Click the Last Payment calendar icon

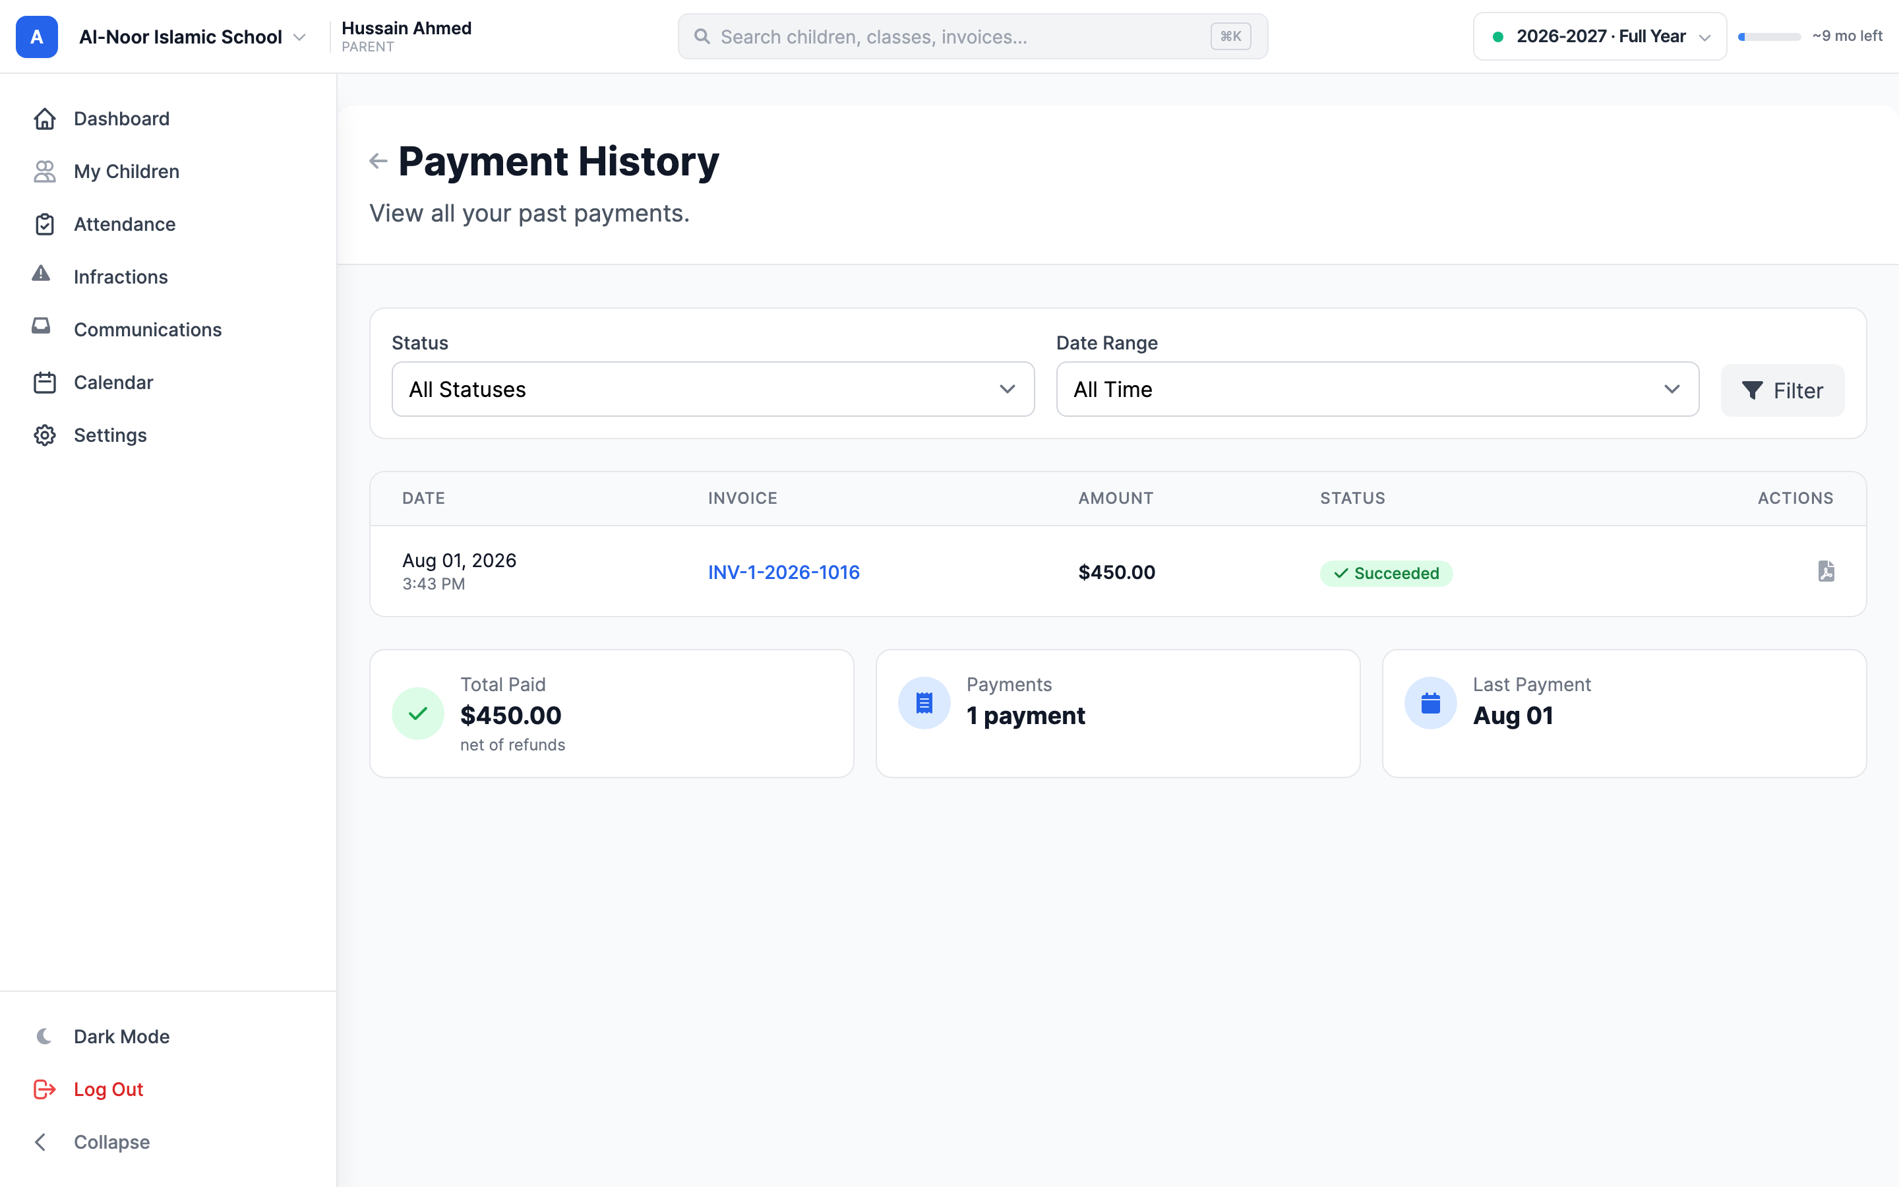pyautogui.click(x=1431, y=702)
